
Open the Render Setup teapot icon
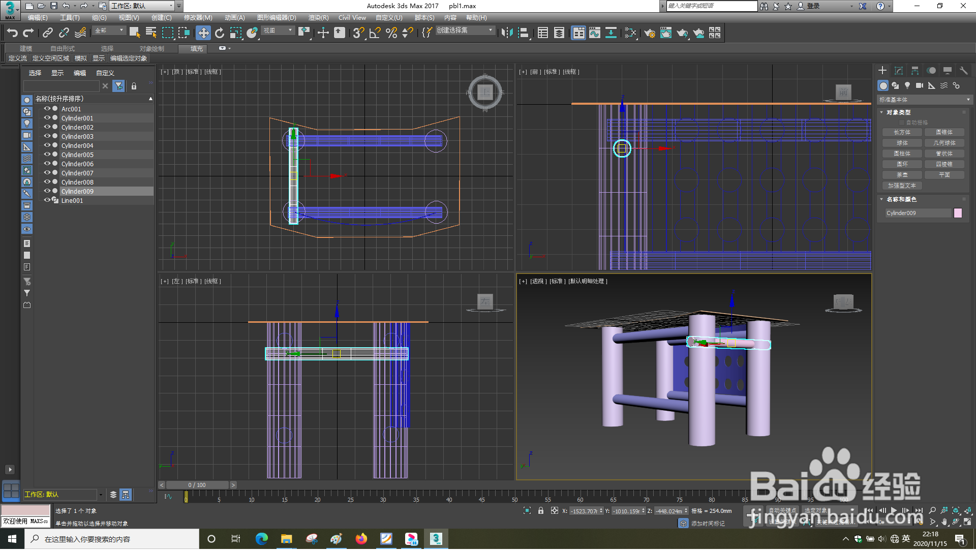click(x=649, y=33)
